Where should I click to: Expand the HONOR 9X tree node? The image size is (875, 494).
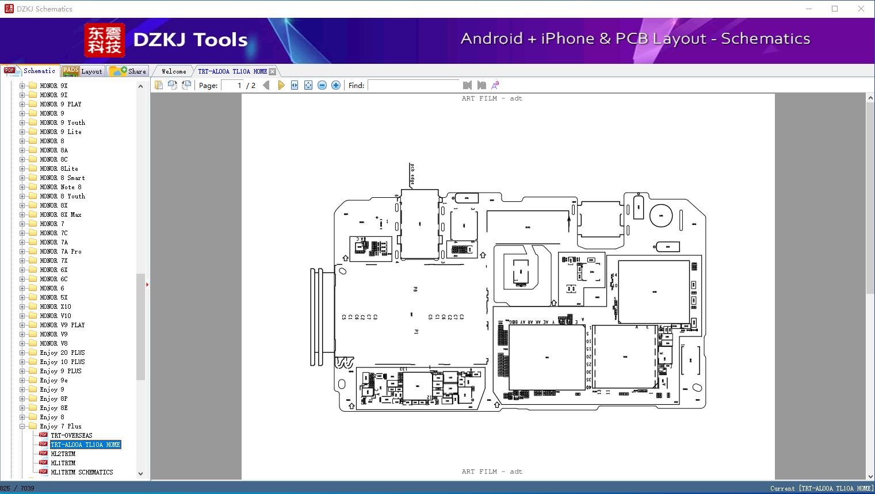point(22,86)
